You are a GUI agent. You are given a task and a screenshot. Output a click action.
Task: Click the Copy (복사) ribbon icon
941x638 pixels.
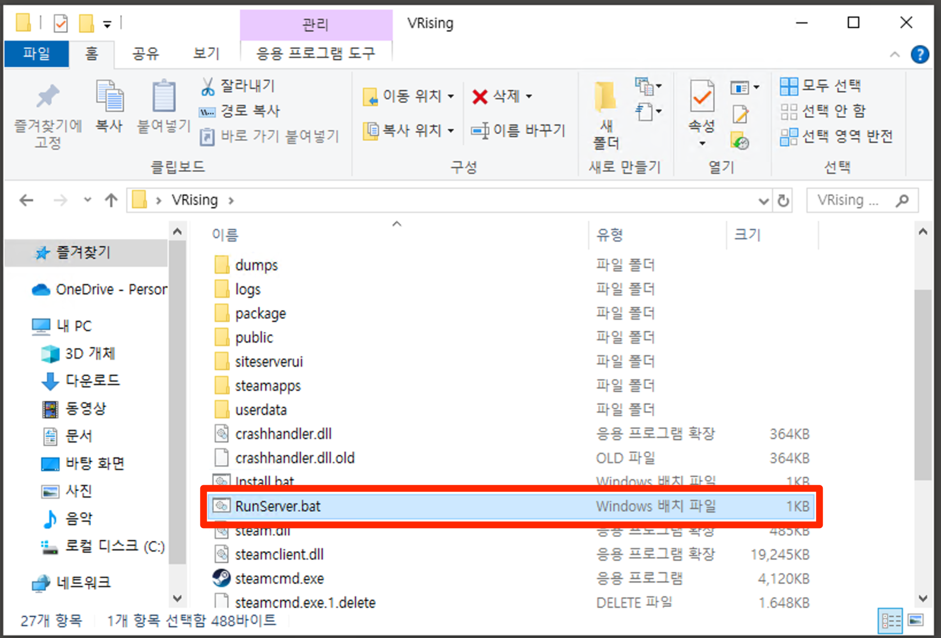coord(109,96)
